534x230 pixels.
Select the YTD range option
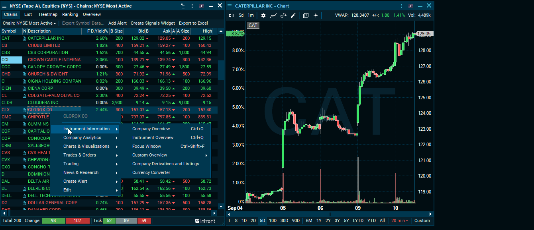click(371, 220)
